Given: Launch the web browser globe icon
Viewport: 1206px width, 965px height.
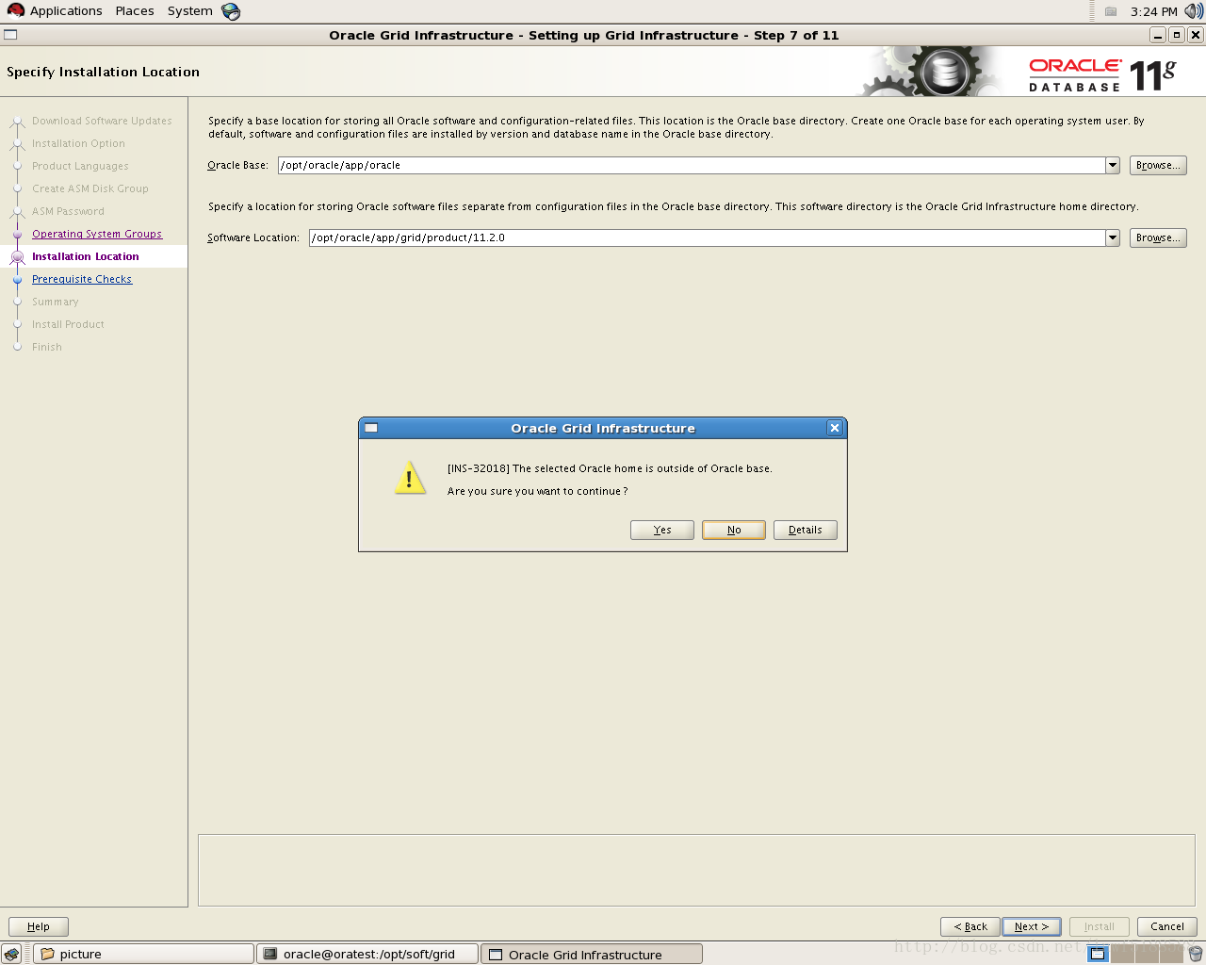Looking at the screenshot, I should 231,11.
